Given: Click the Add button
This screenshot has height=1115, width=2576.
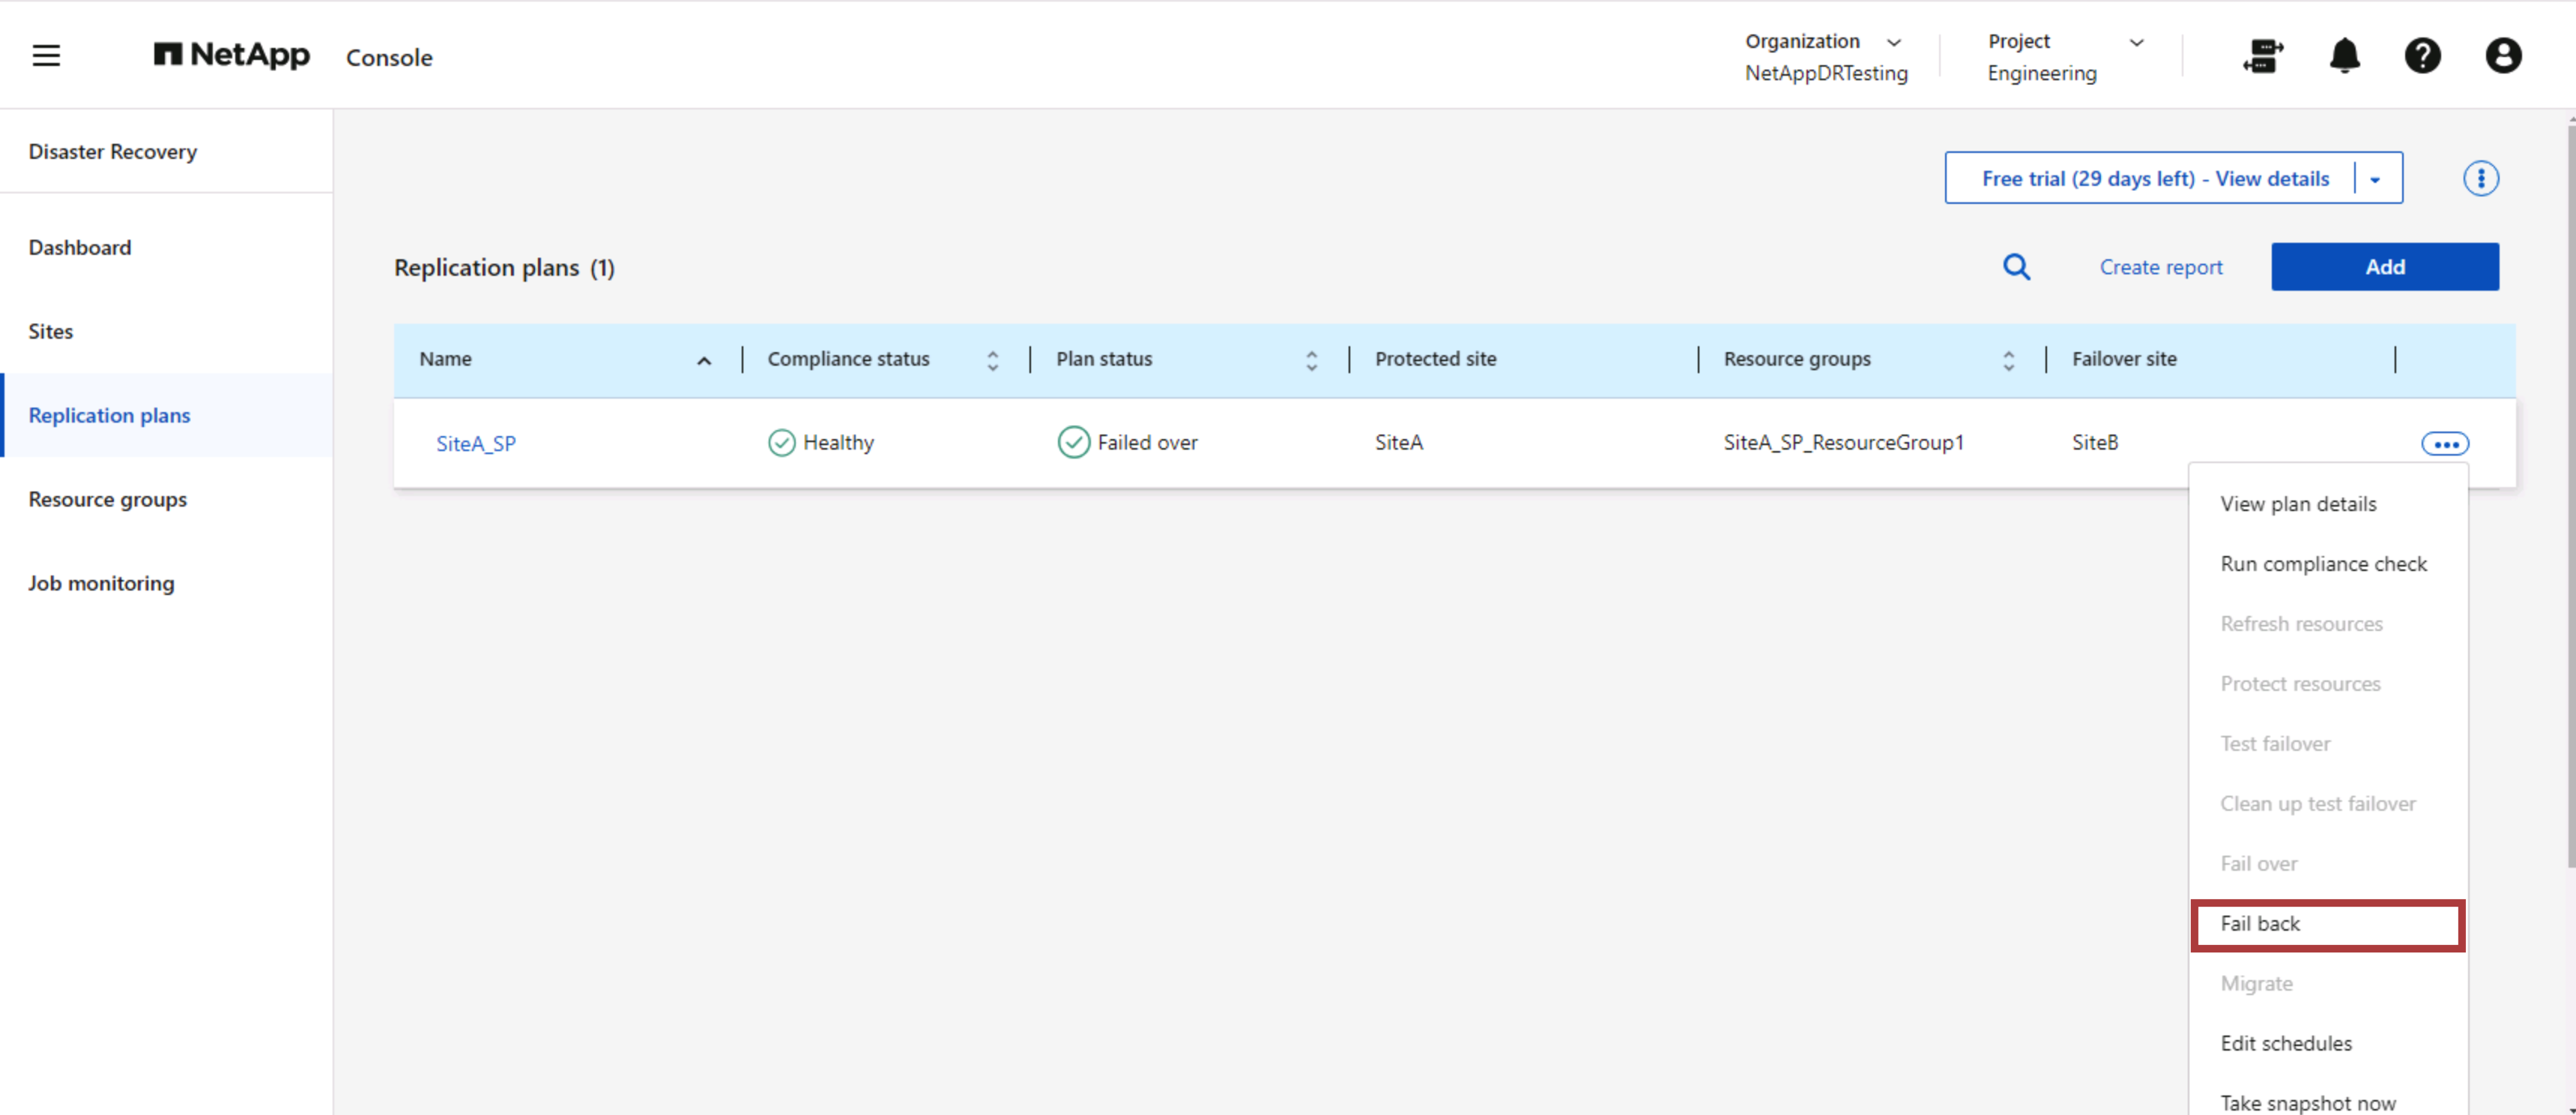Looking at the screenshot, I should (x=2386, y=267).
